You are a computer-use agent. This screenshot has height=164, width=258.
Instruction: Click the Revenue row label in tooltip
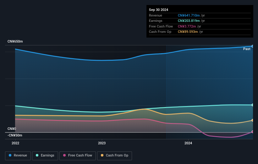(156, 15)
